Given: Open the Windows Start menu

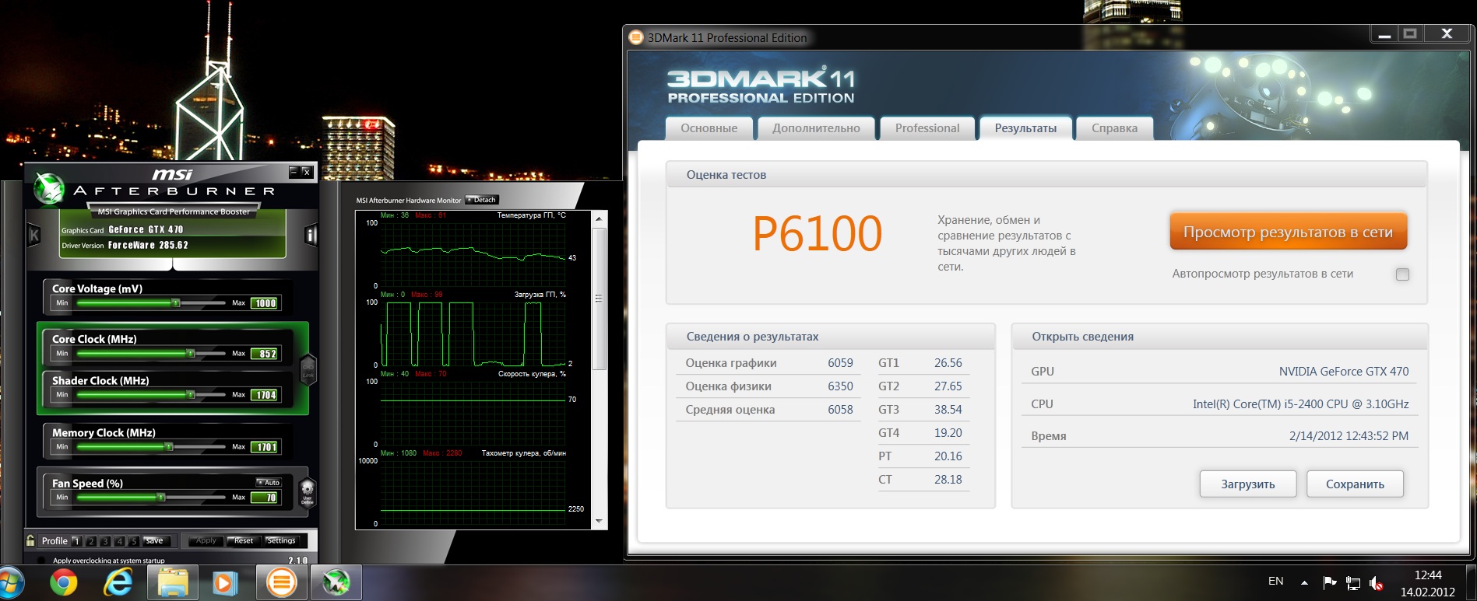Looking at the screenshot, I should pos(9,583).
